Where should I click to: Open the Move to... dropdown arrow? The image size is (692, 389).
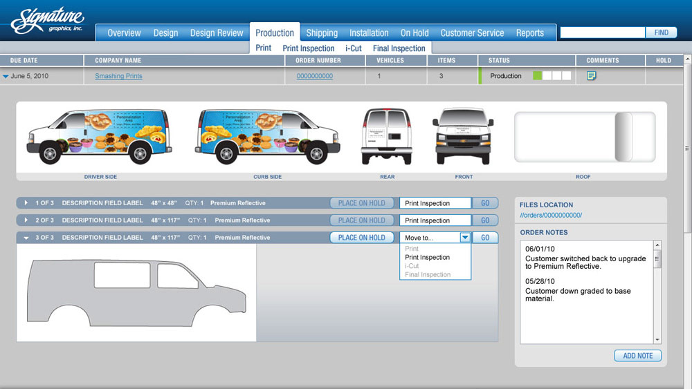[x=465, y=238]
